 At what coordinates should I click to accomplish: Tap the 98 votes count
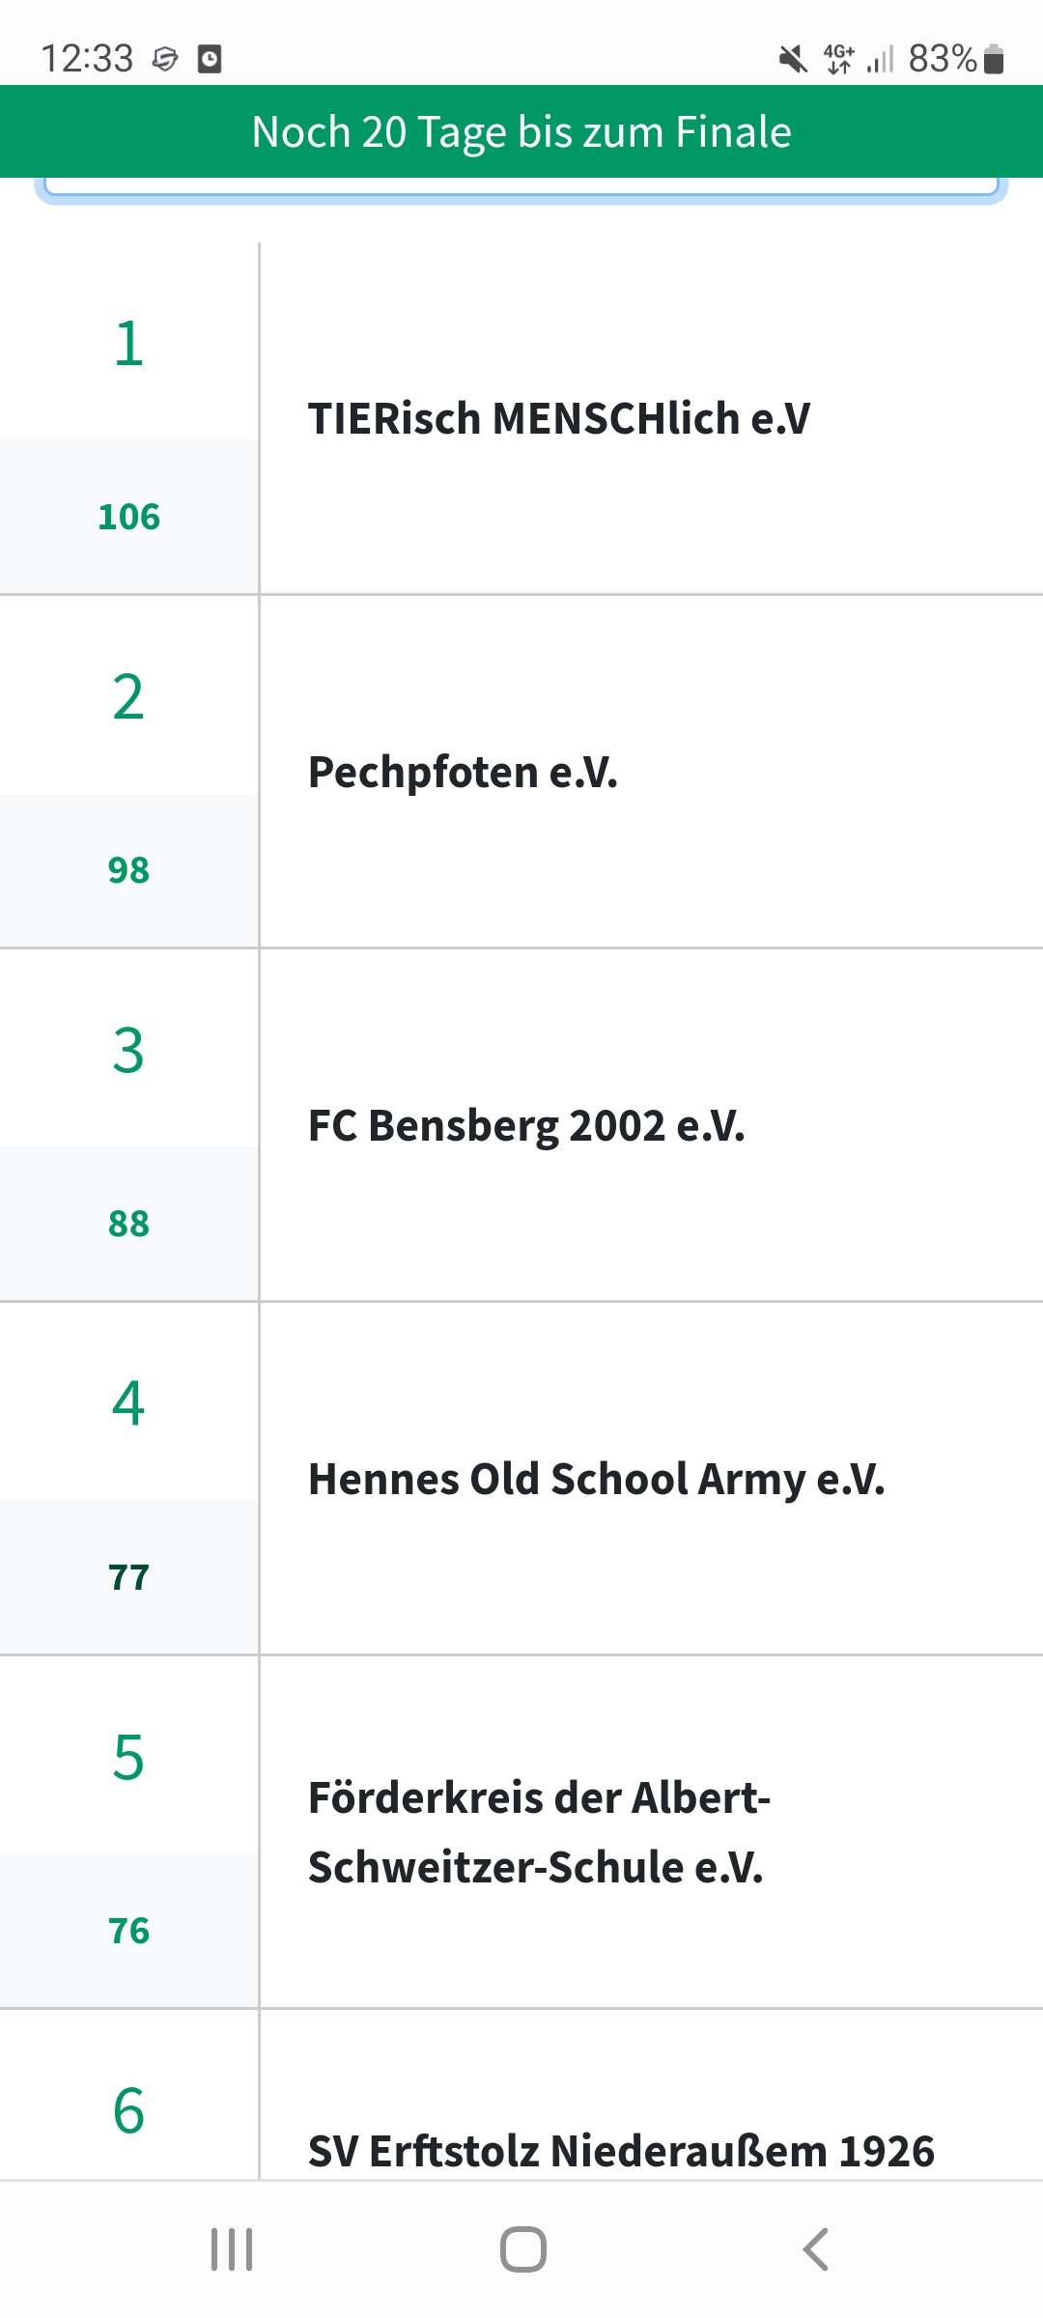(x=128, y=870)
